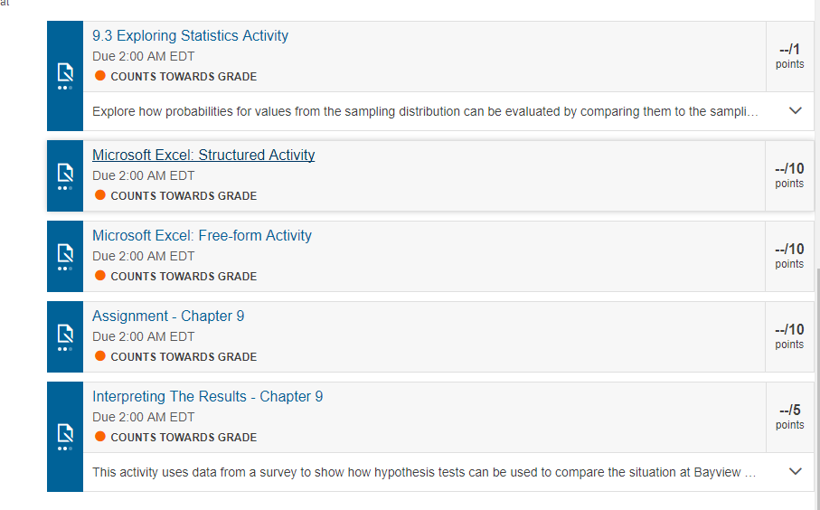
Task: Click the --/5 points score box
Action: 789,417
